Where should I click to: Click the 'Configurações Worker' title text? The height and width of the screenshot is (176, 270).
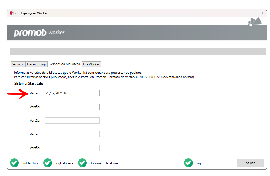pyautogui.click(x=32, y=13)
